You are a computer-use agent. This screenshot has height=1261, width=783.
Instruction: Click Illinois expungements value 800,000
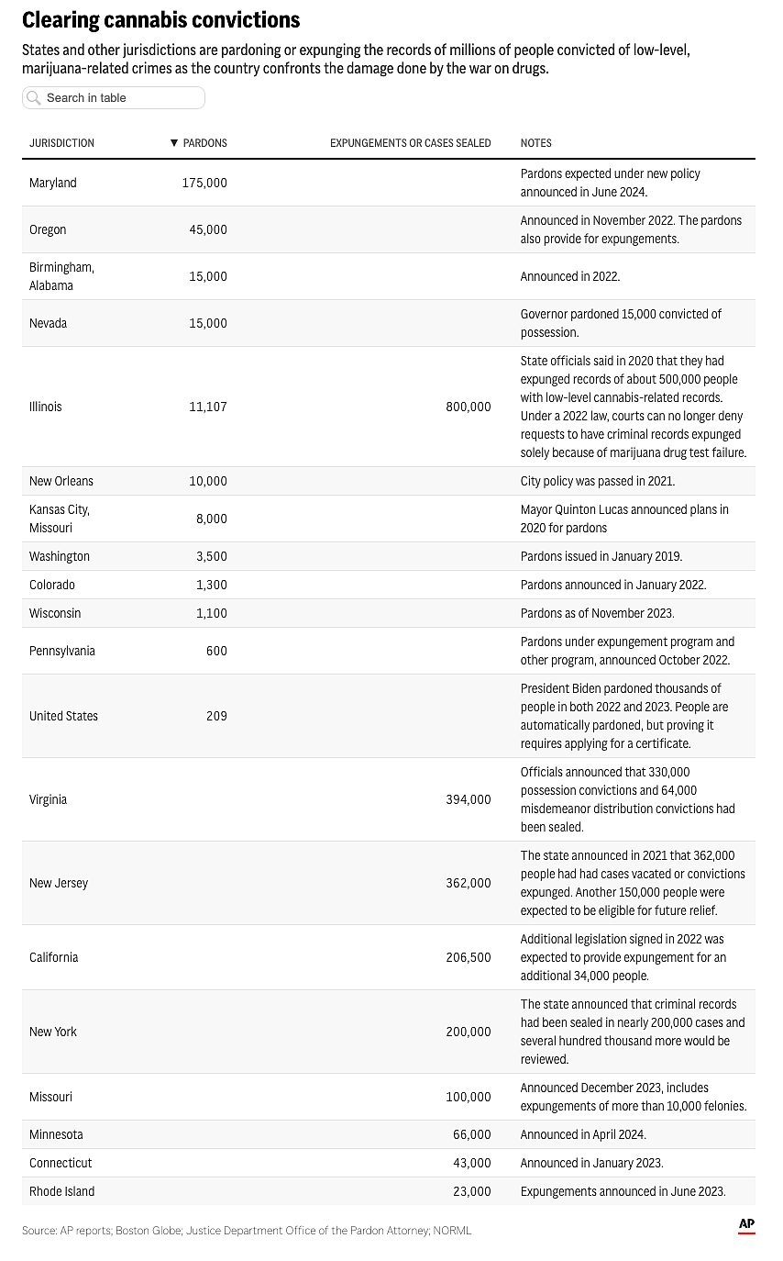(469, 407)
